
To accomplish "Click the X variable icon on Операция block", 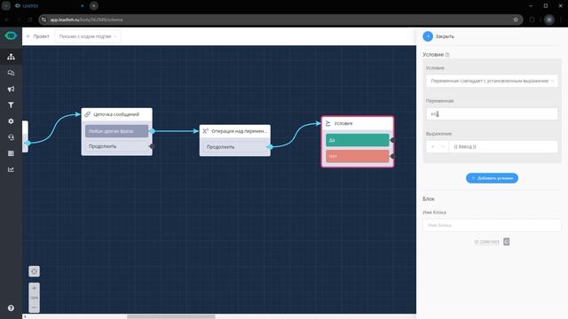I will click(x=205, y=131).
